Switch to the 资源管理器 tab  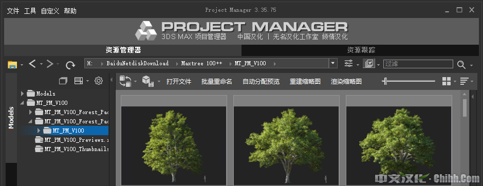click(123, 50)
